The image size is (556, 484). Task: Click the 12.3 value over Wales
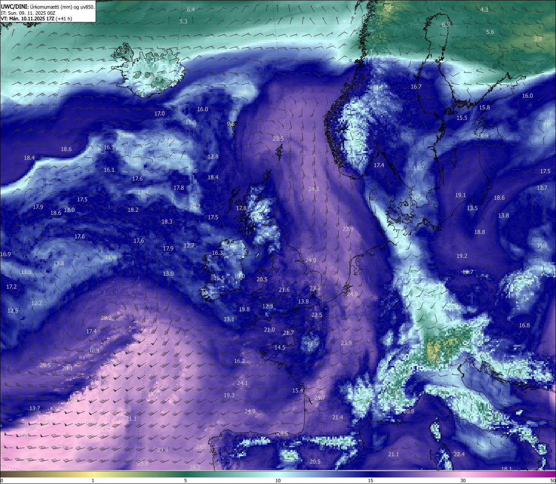point(268,306)
